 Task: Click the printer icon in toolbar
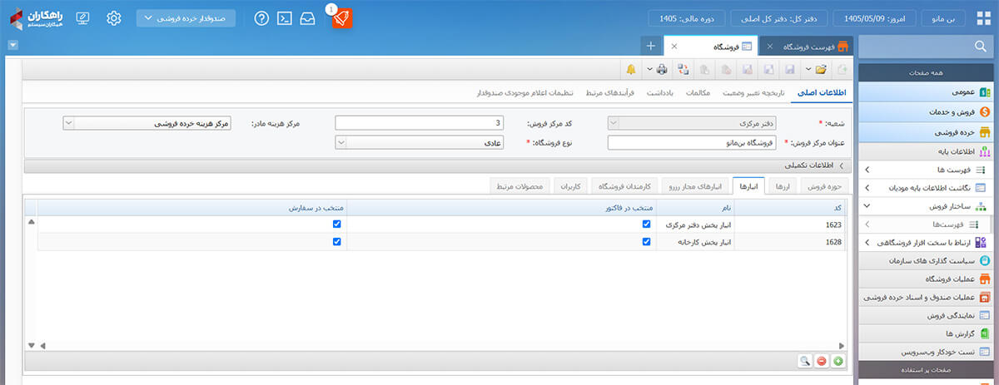pyautogui.click(x=662, y=69)
